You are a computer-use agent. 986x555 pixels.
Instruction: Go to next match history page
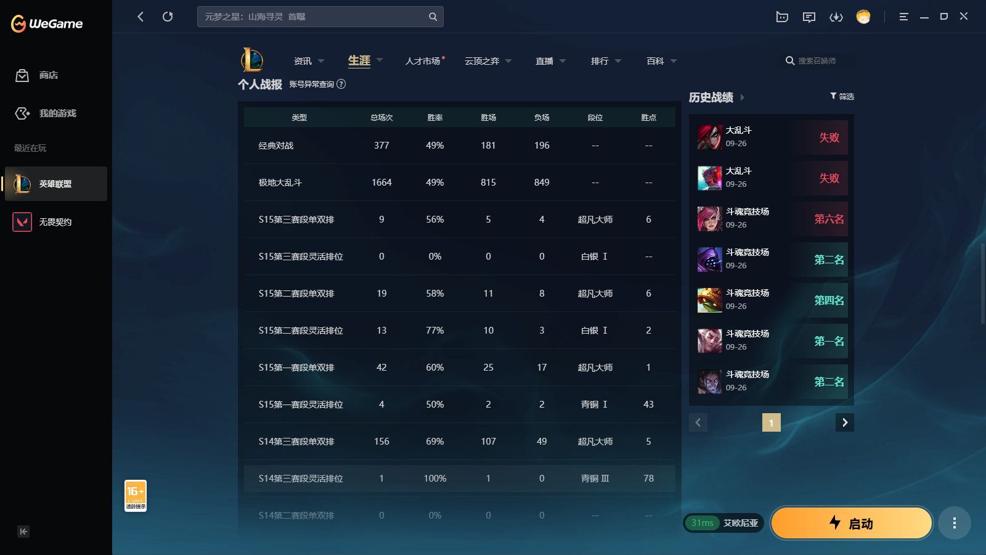[x=845, y=422]
